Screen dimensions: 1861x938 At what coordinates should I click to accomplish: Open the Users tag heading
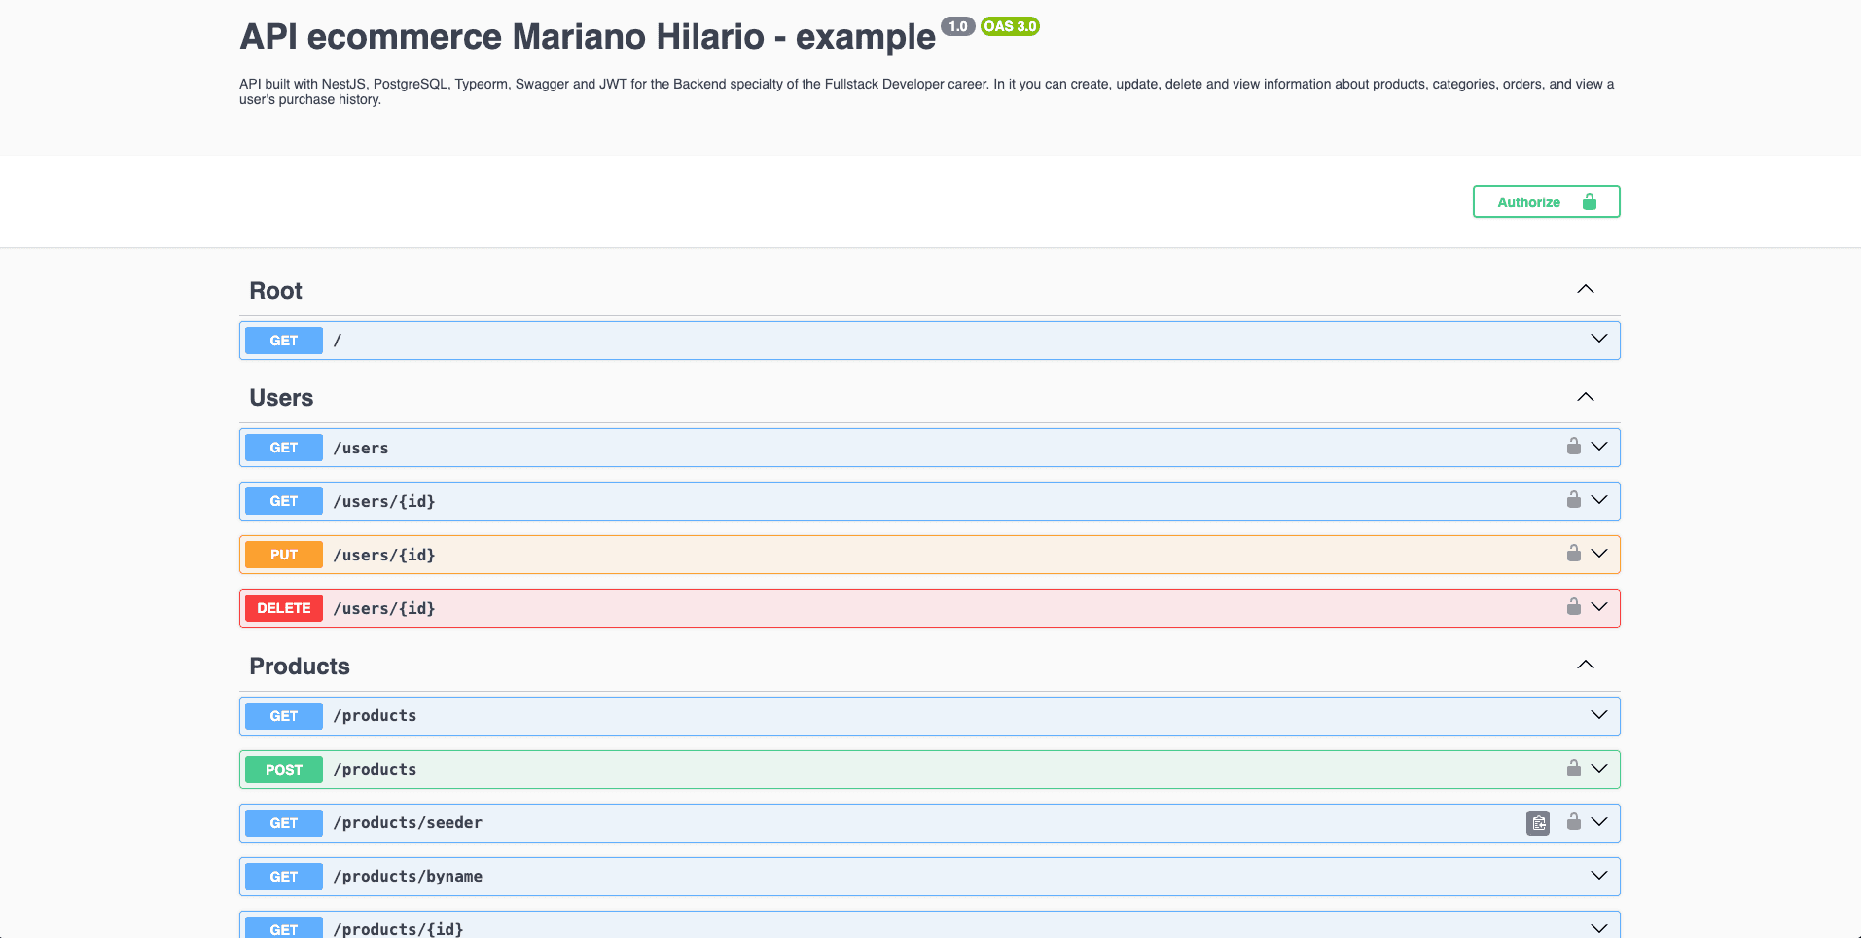pos(281,398)
